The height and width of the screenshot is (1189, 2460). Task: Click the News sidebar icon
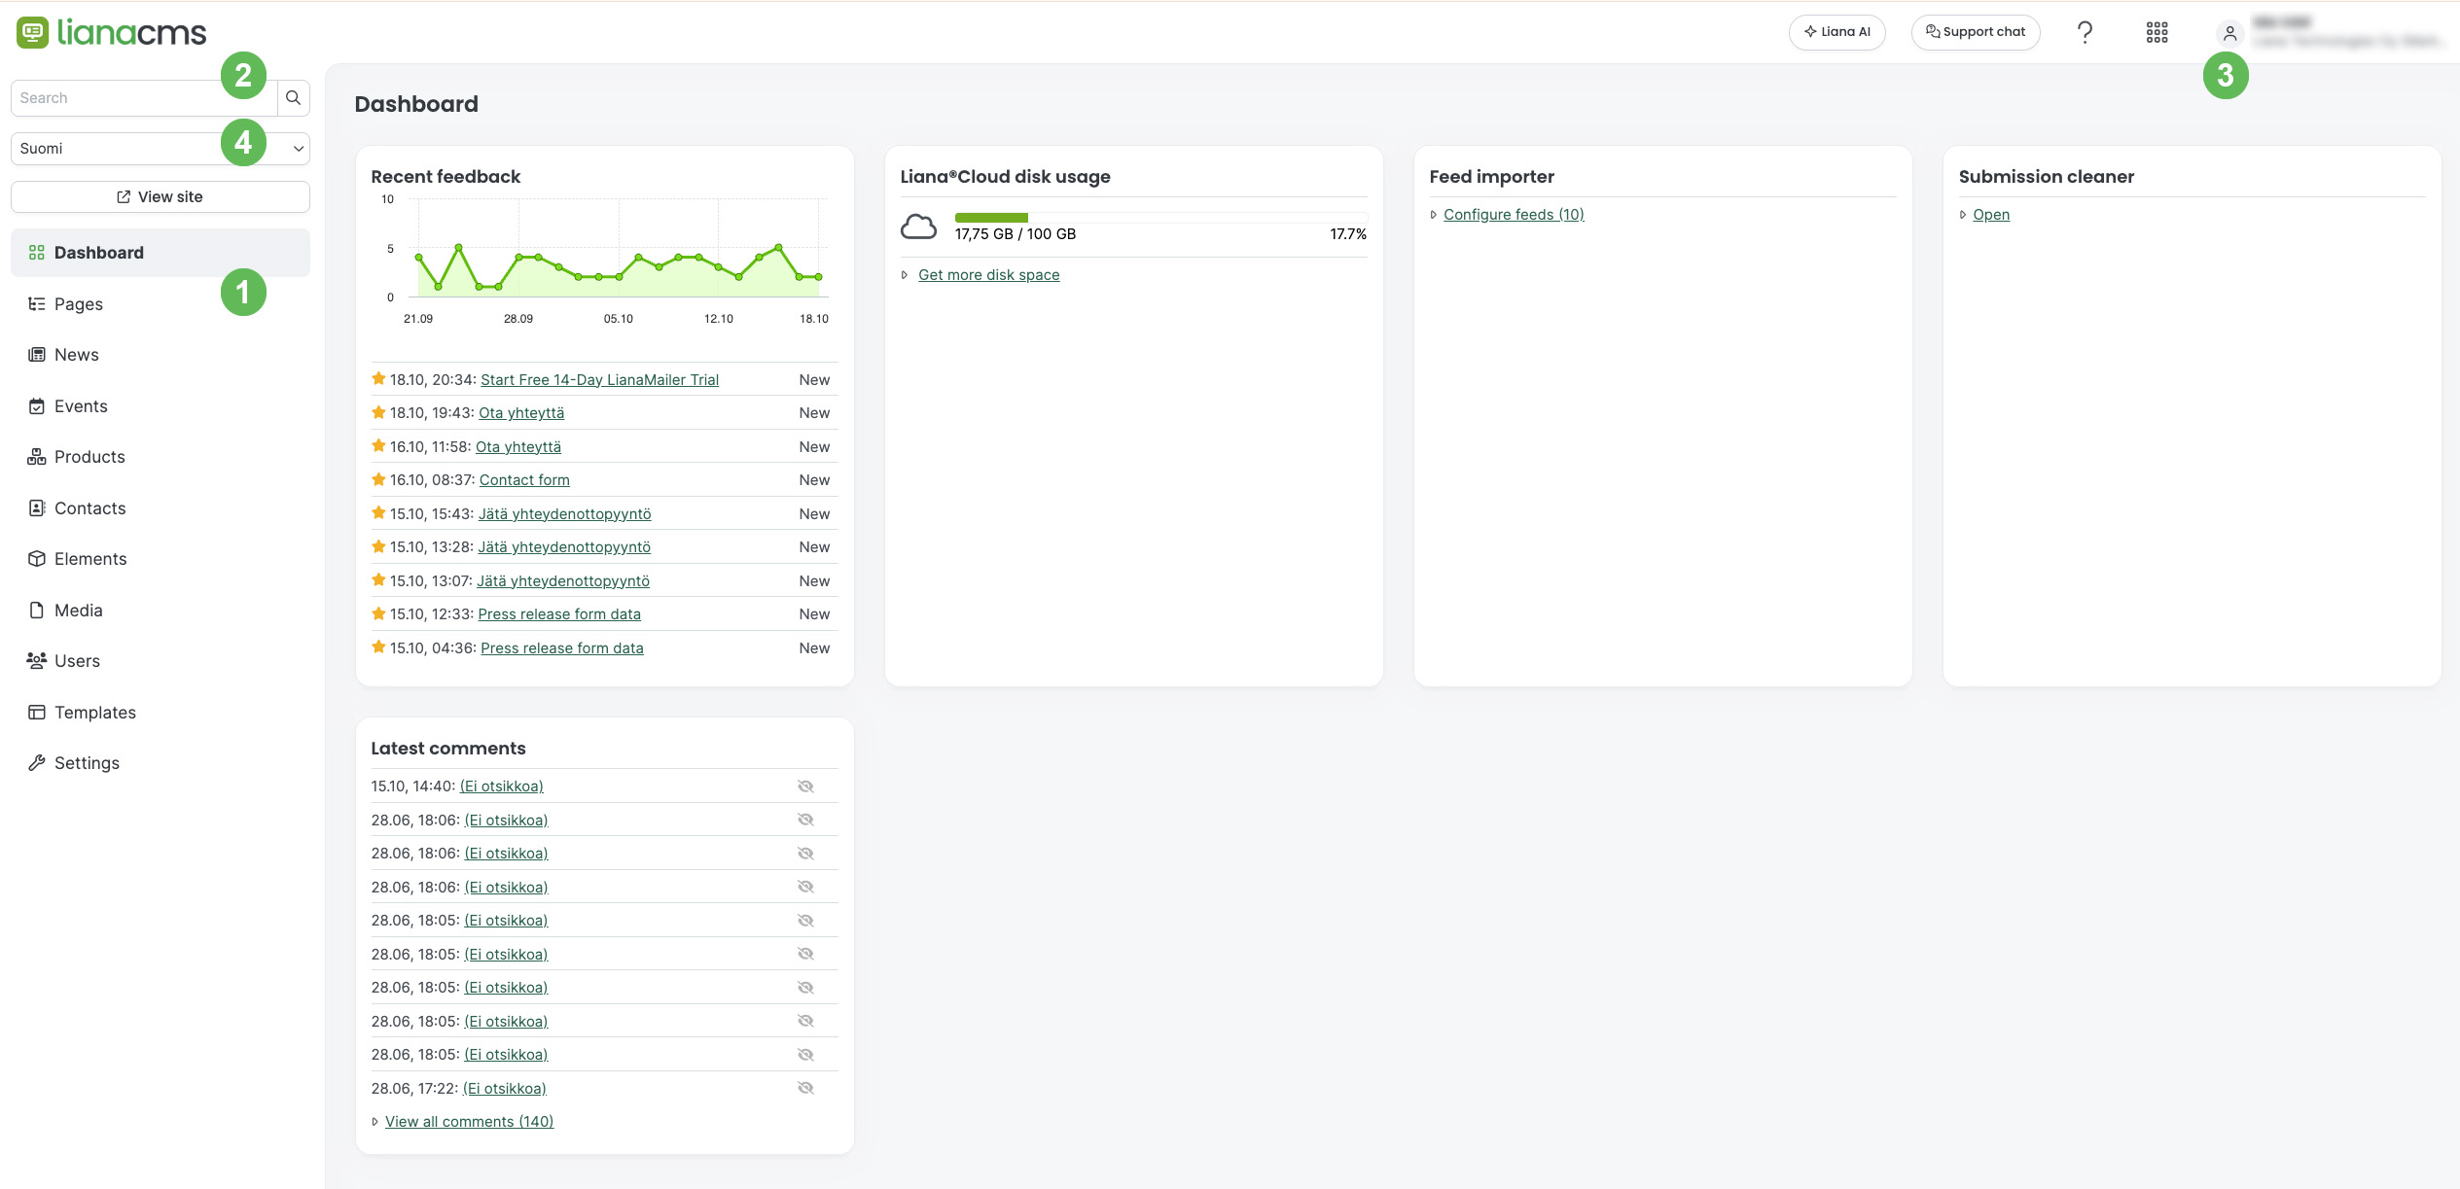point(37,355)
